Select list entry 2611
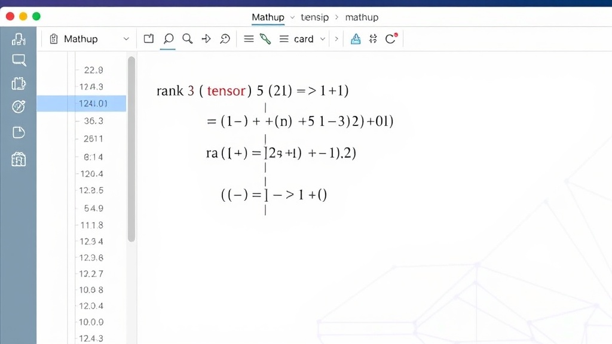Viewport: 612px width, 344px height. click(93, 139)
